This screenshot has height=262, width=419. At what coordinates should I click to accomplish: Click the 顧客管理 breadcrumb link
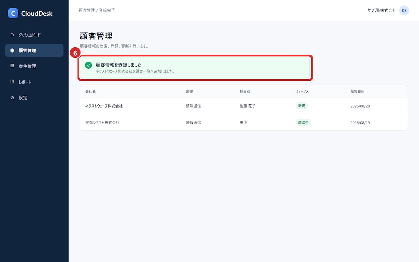click(87, 10)
